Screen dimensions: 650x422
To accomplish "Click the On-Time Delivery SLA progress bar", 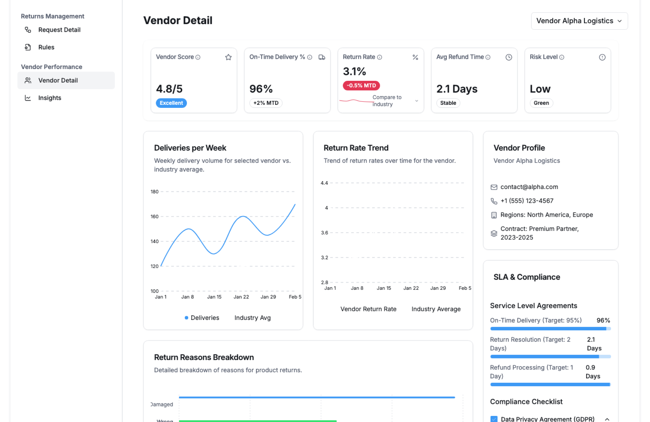I will coord(550,329).
